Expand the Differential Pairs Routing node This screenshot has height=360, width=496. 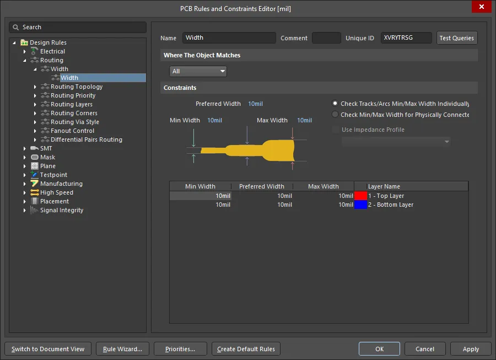(x=35, y=139)
